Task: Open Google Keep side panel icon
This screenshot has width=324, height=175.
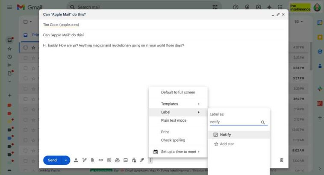Action: click(320, 37)
